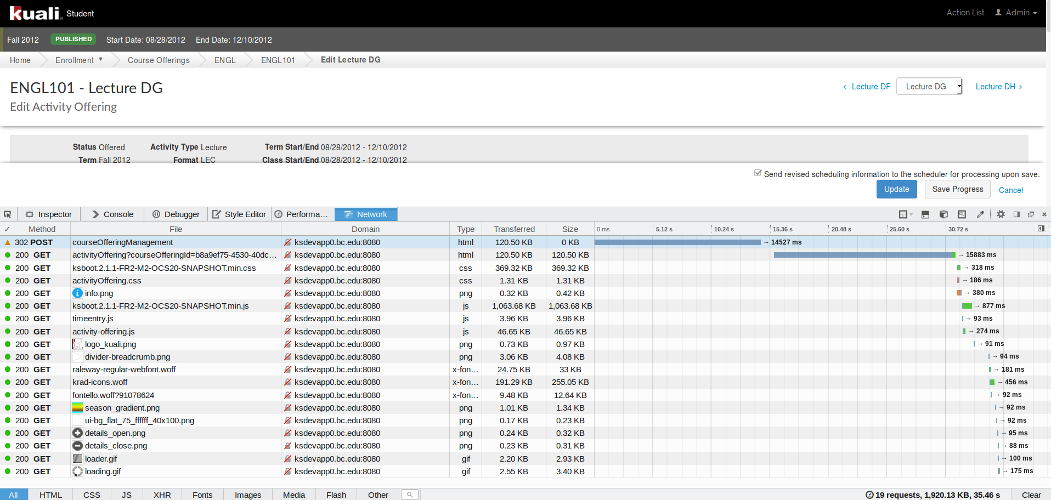Viewport: 1051px width, 500px height.
Task: Navigate to ENGL101 breadcrumb
Action: click(278, 60)
